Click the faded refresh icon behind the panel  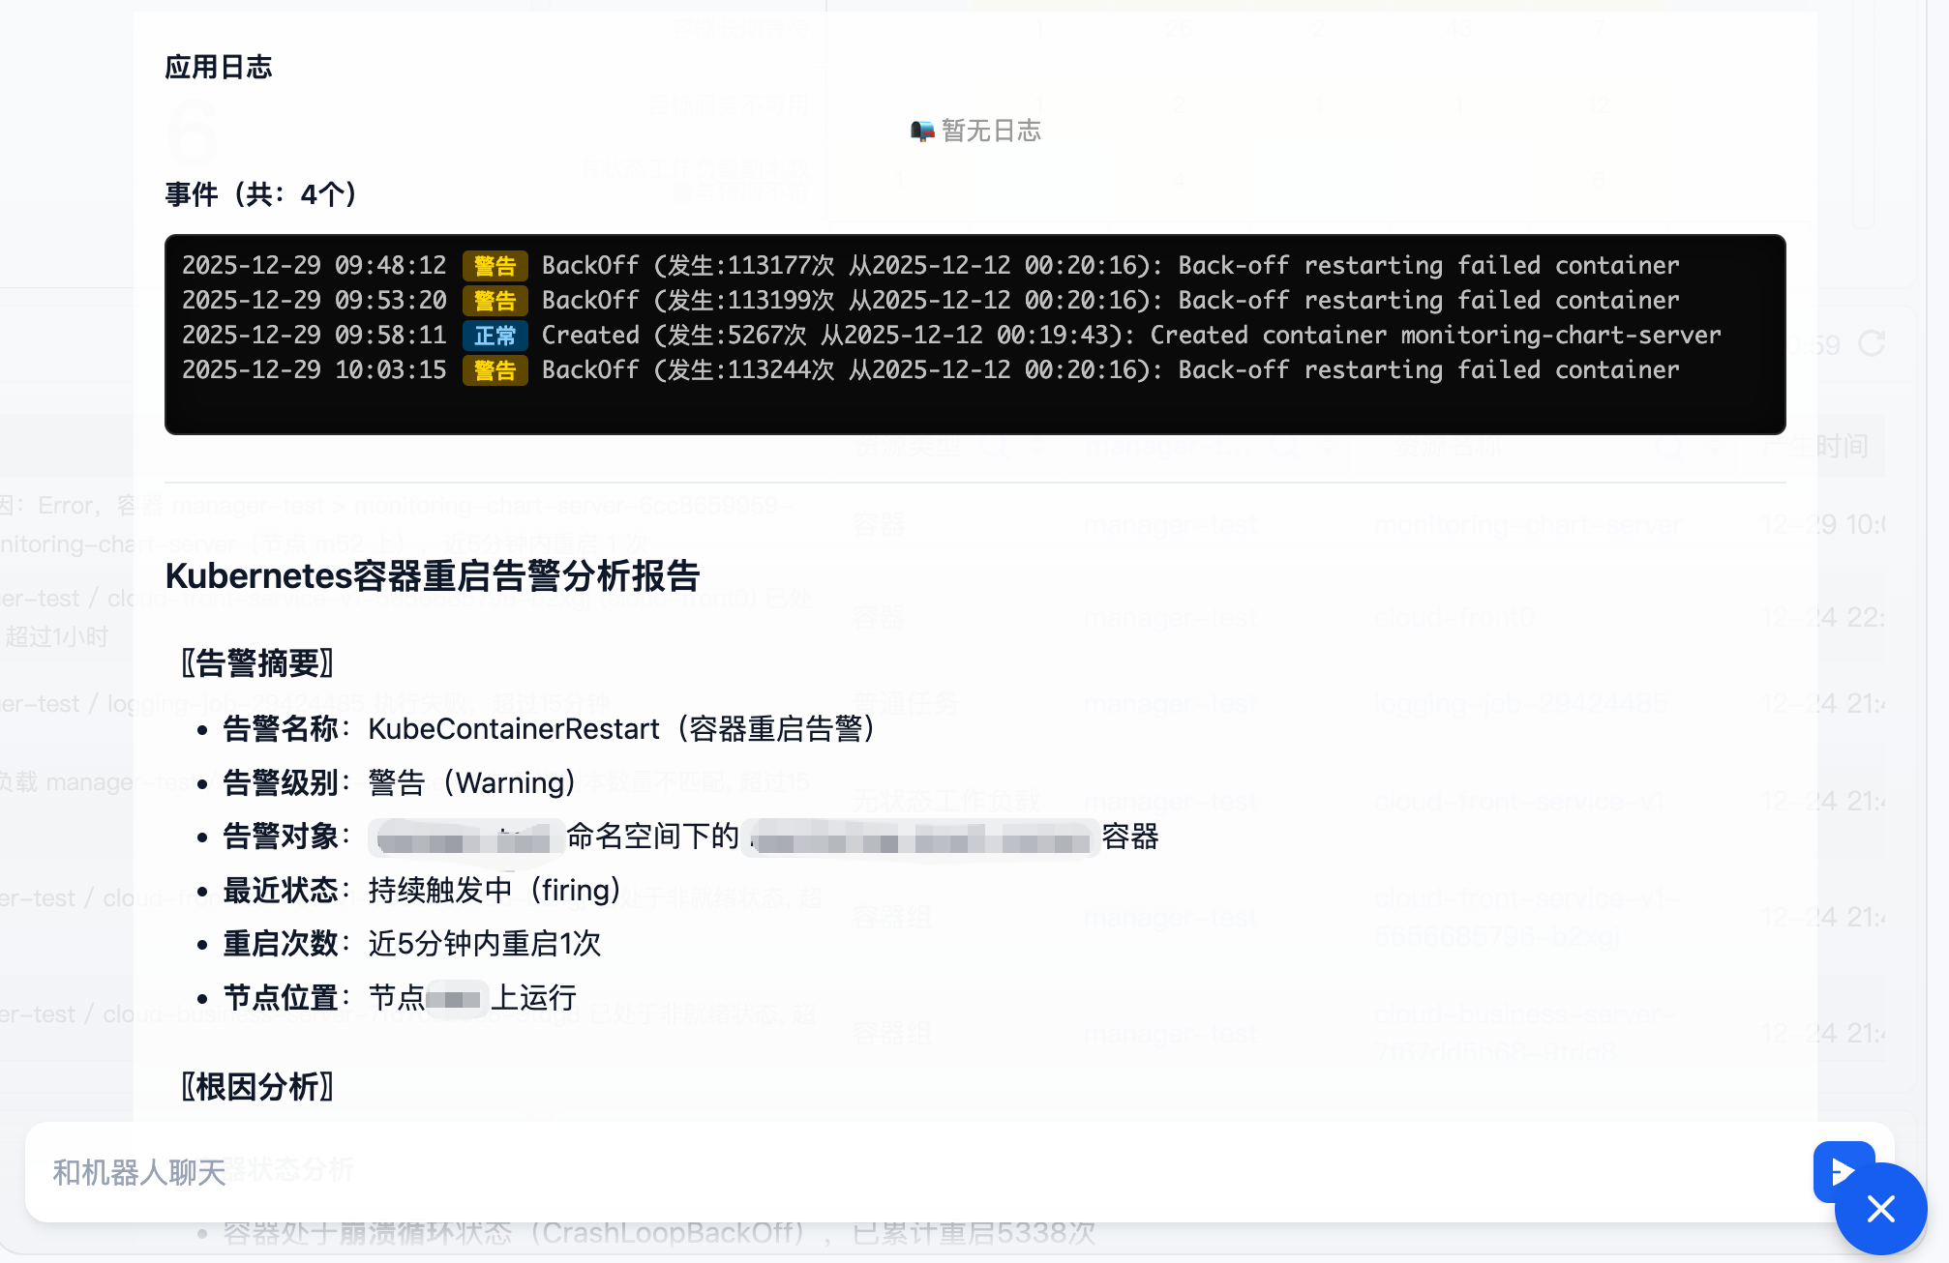click(x=1872, y=344)
